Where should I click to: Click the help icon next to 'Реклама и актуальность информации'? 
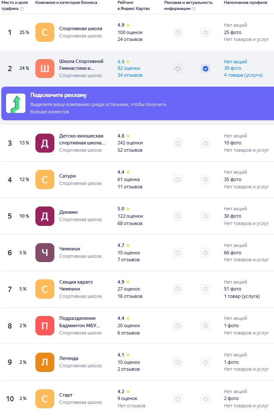[194, 9]
